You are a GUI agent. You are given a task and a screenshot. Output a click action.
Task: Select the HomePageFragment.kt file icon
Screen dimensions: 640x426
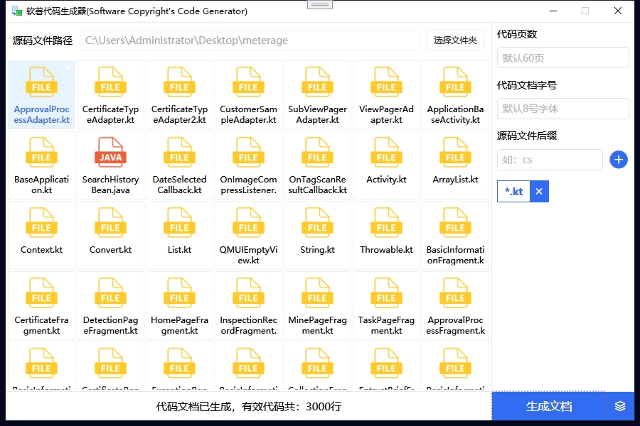(179, 293)
